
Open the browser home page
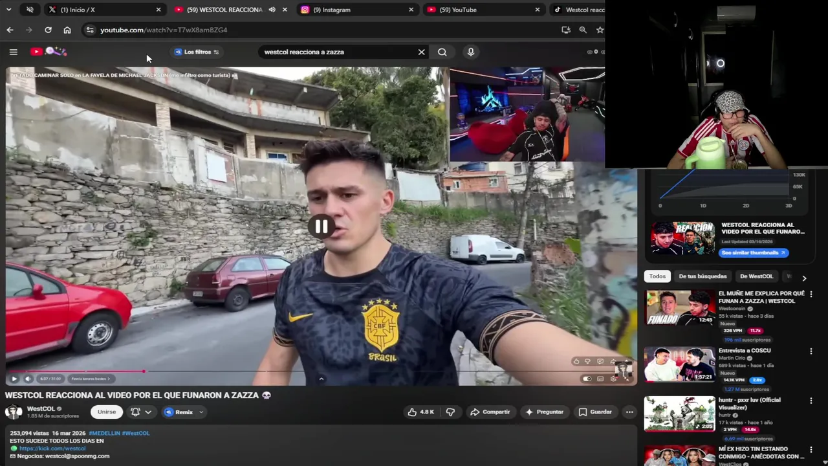(x=67, y=30)
